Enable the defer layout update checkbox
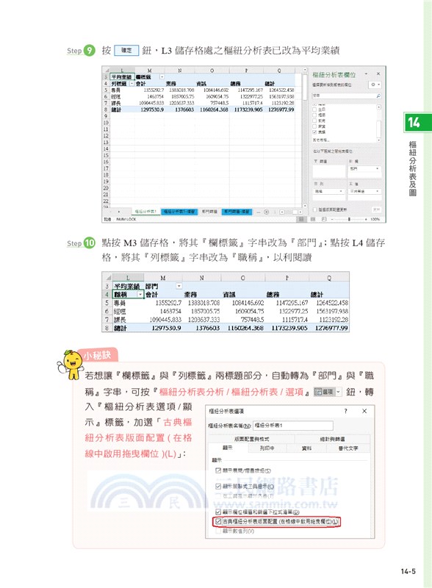Image resolution: width=432 pixels, height=588 pixels. click(315, 209)
